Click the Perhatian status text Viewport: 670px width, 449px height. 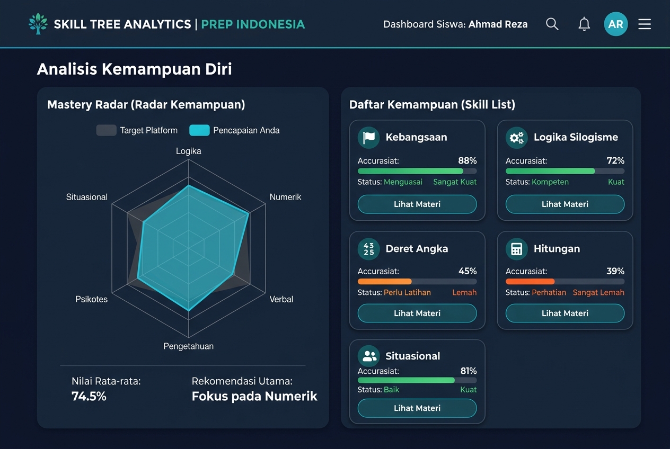[x=549, y=292]
